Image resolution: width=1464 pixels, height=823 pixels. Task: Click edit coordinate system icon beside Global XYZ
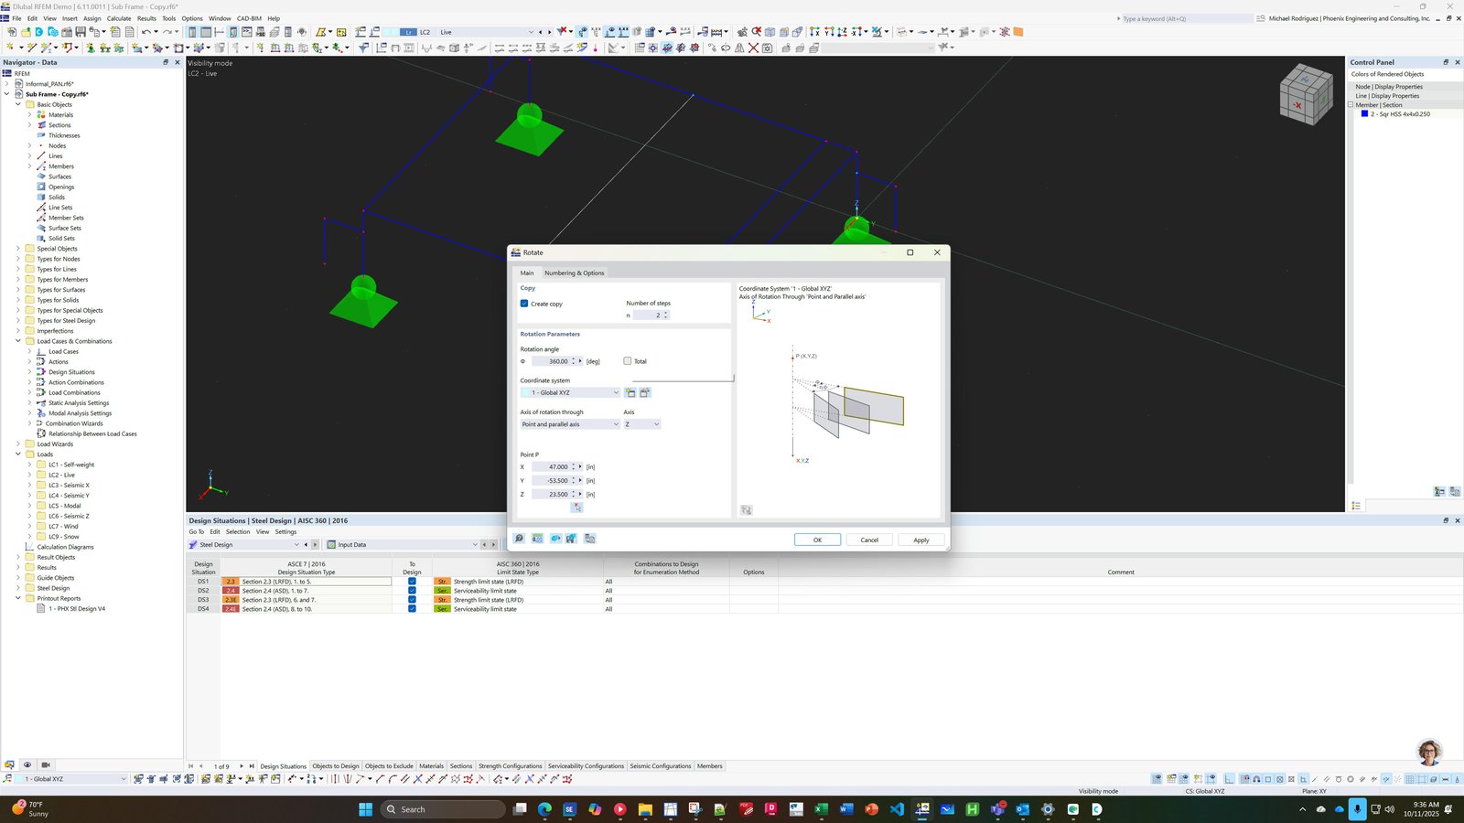pyautogui.click(x=644, y=392)
